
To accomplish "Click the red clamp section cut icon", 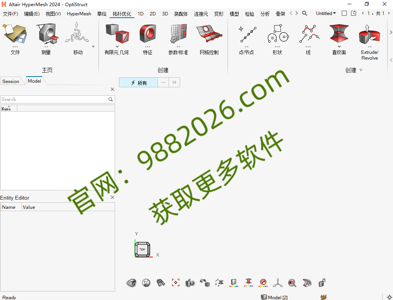I will pos(307,283).
